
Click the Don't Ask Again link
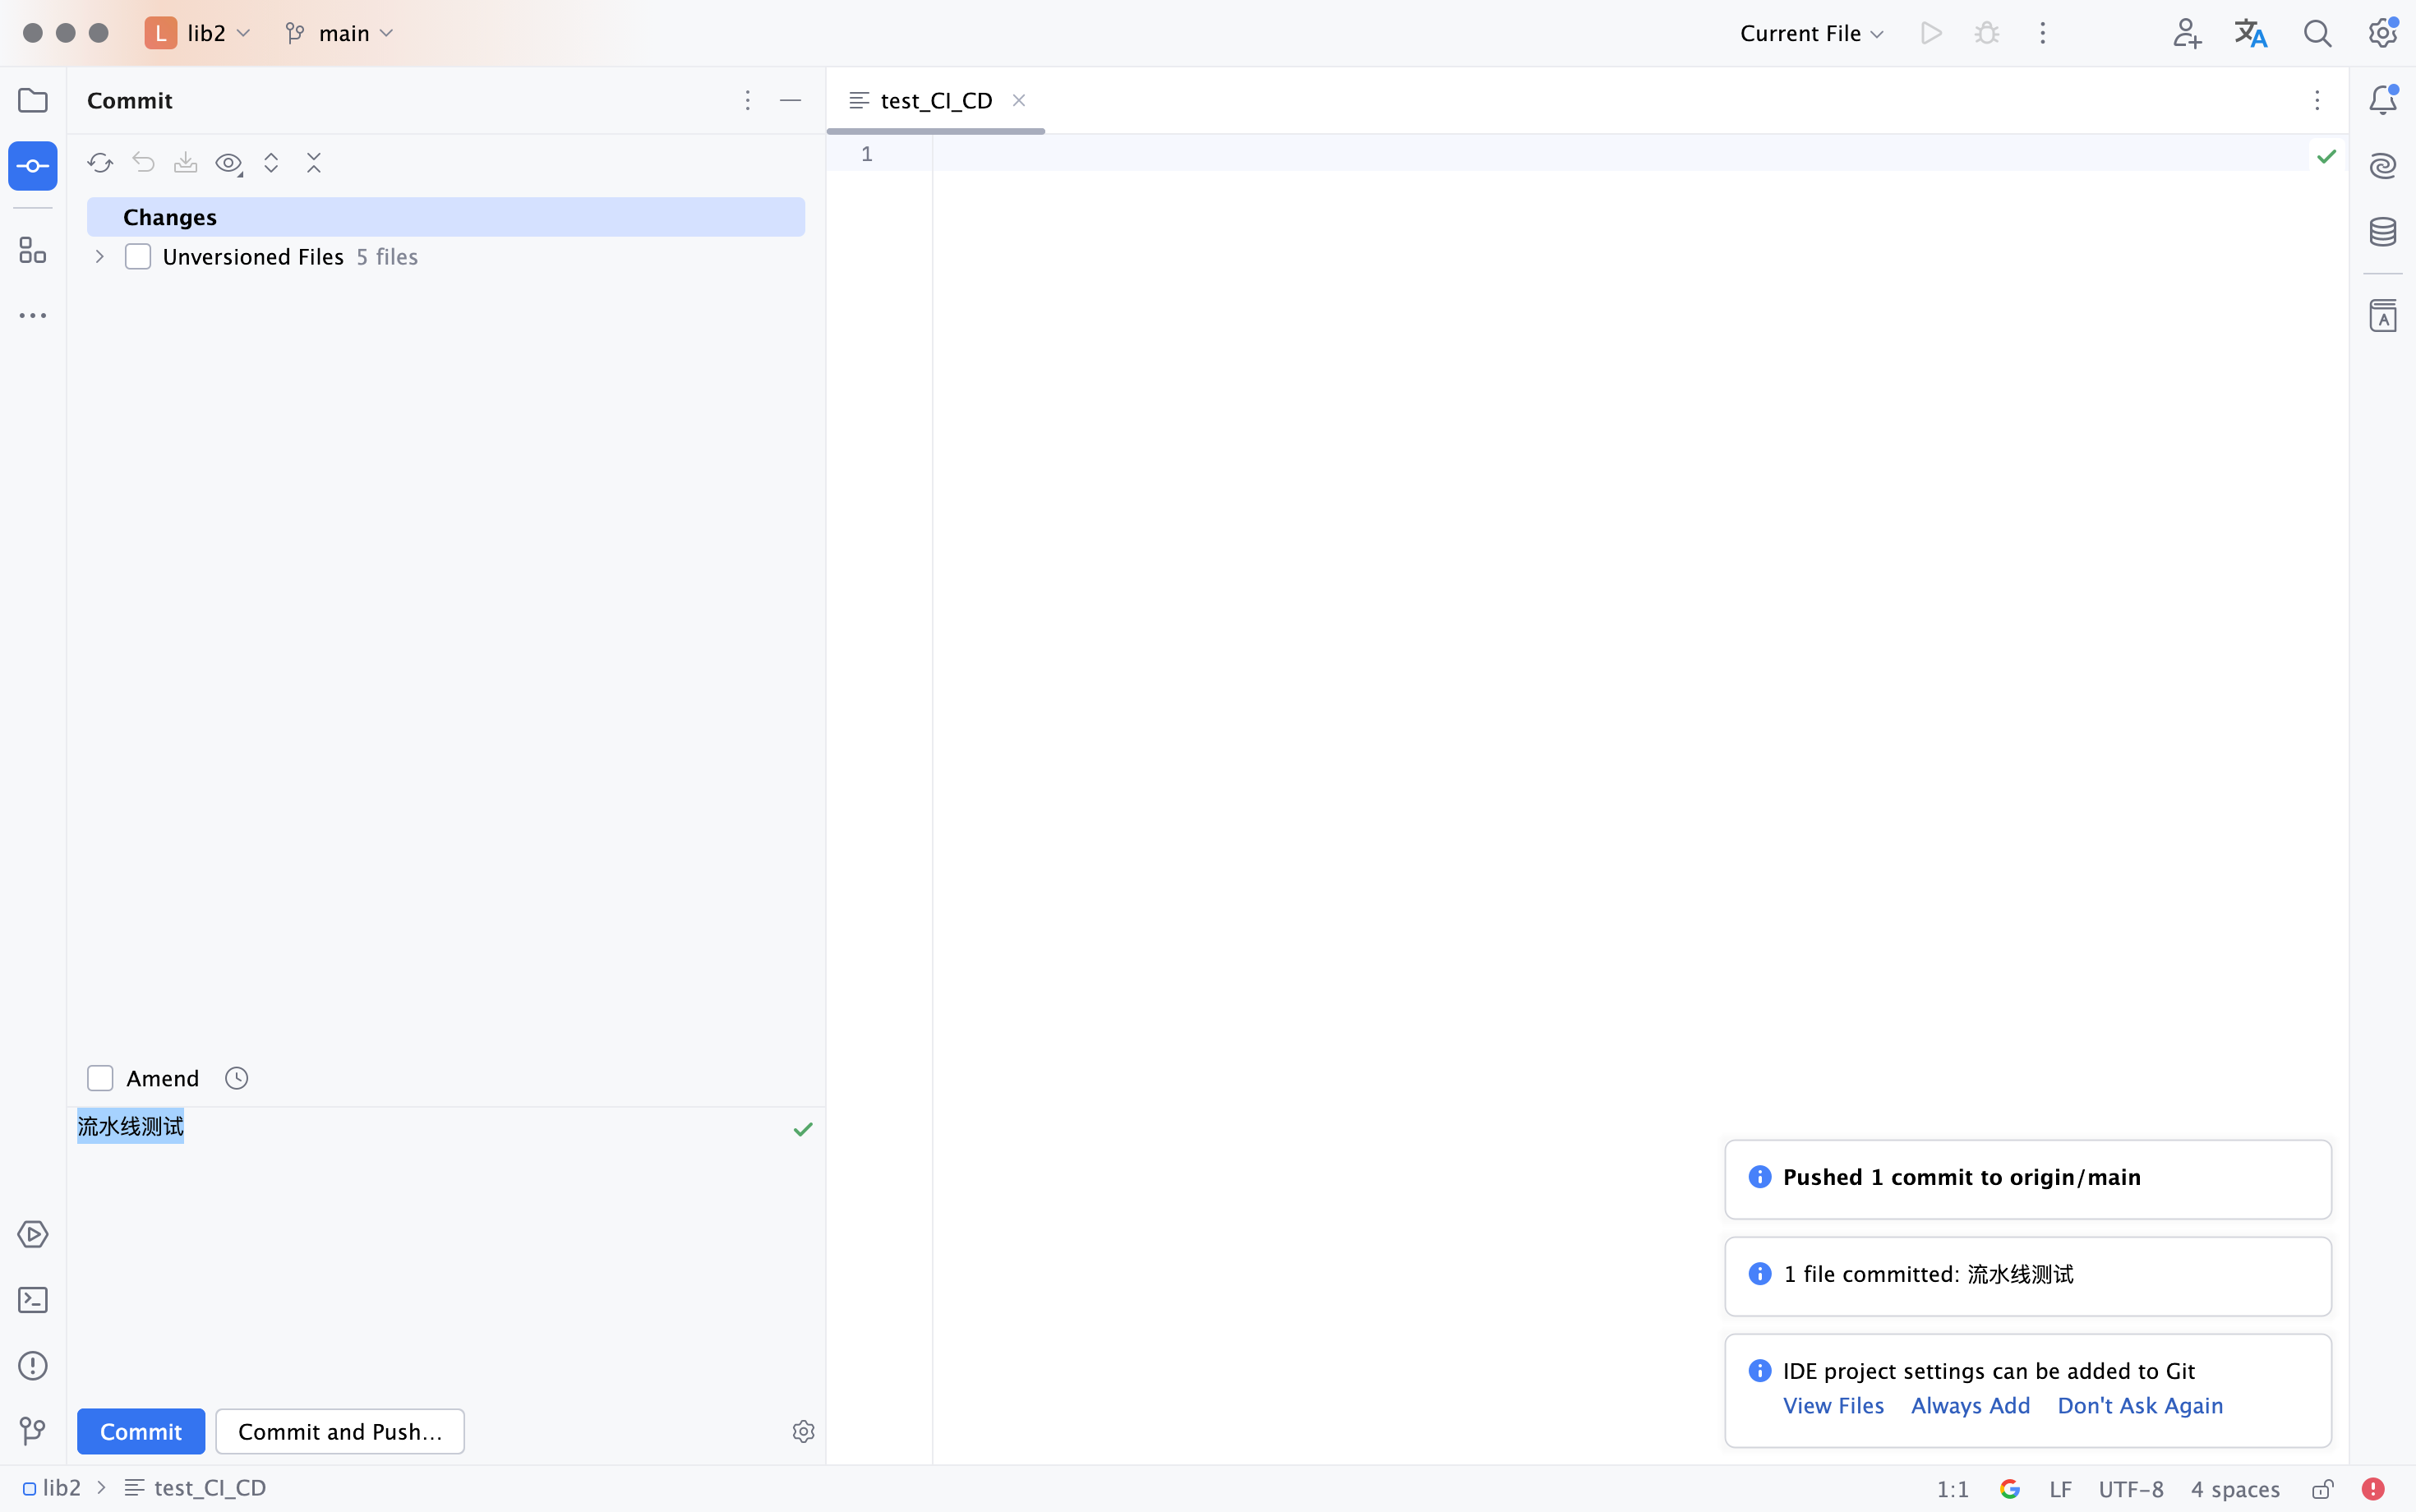2139,1405
